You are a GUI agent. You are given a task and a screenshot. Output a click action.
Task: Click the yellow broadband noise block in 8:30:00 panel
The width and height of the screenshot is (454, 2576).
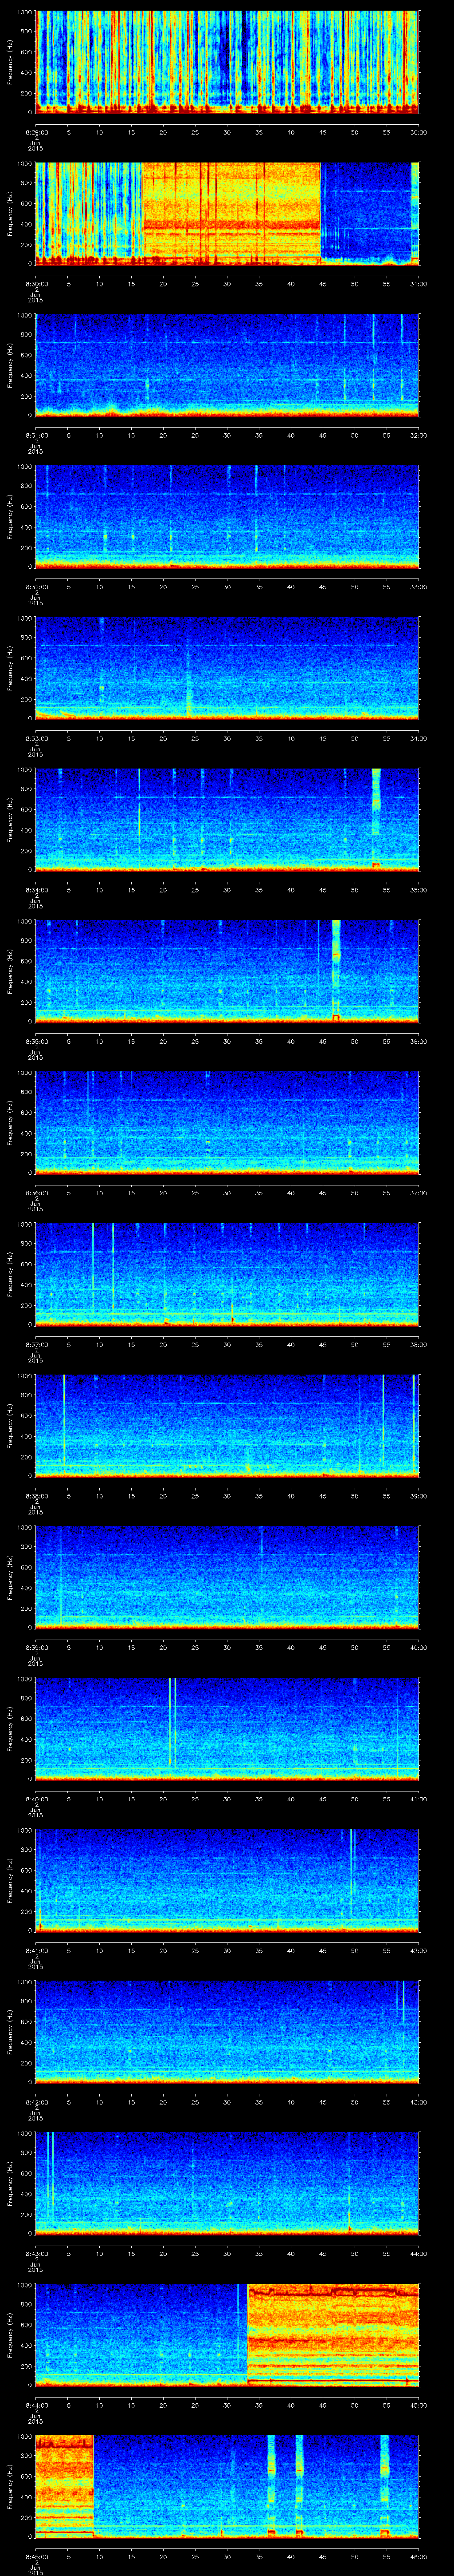231,213
